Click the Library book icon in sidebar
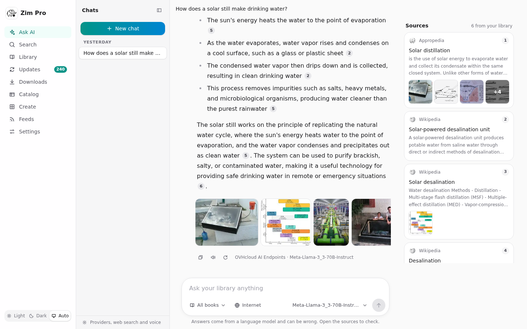Screen dimensions: 527x329 click(x=12, y=57)
